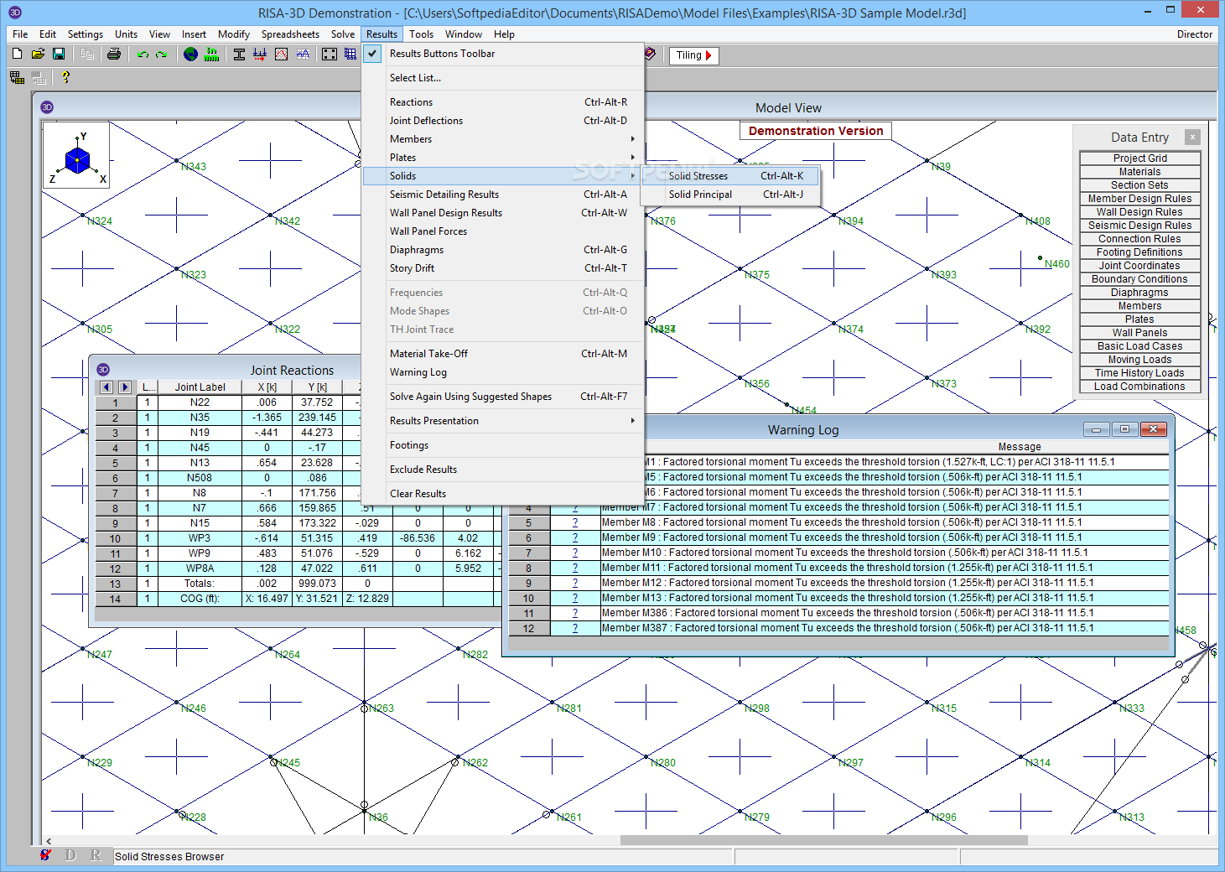Expand the Members results submenu
1225x872 pixels.
point(503,139)
